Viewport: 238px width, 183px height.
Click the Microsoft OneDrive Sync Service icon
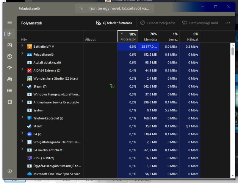point(29,174)
